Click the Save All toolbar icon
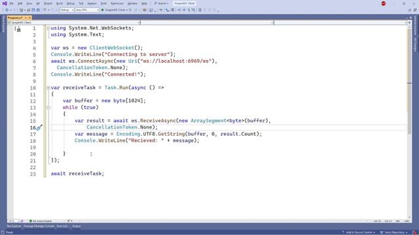Viewport: 419px width, 235px height. [38, 10]
